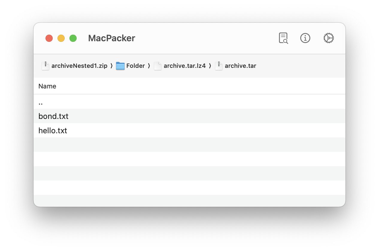Go to Folder breadcrumb label

click(x=135, y=66)
